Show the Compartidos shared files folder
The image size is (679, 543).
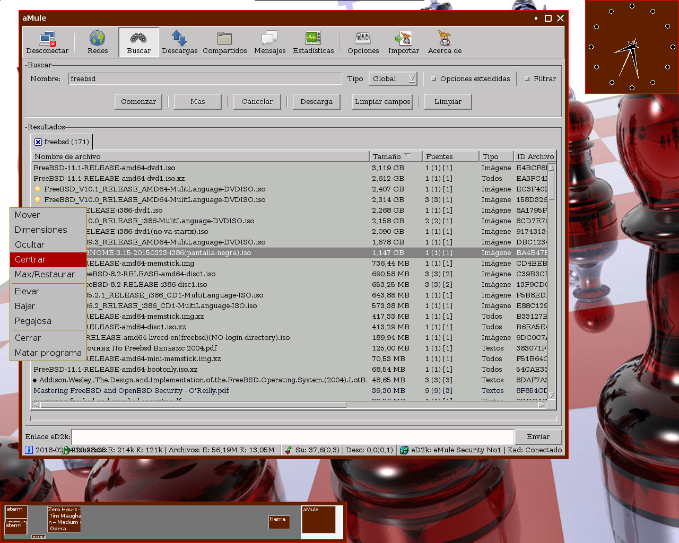pos(225,42)
